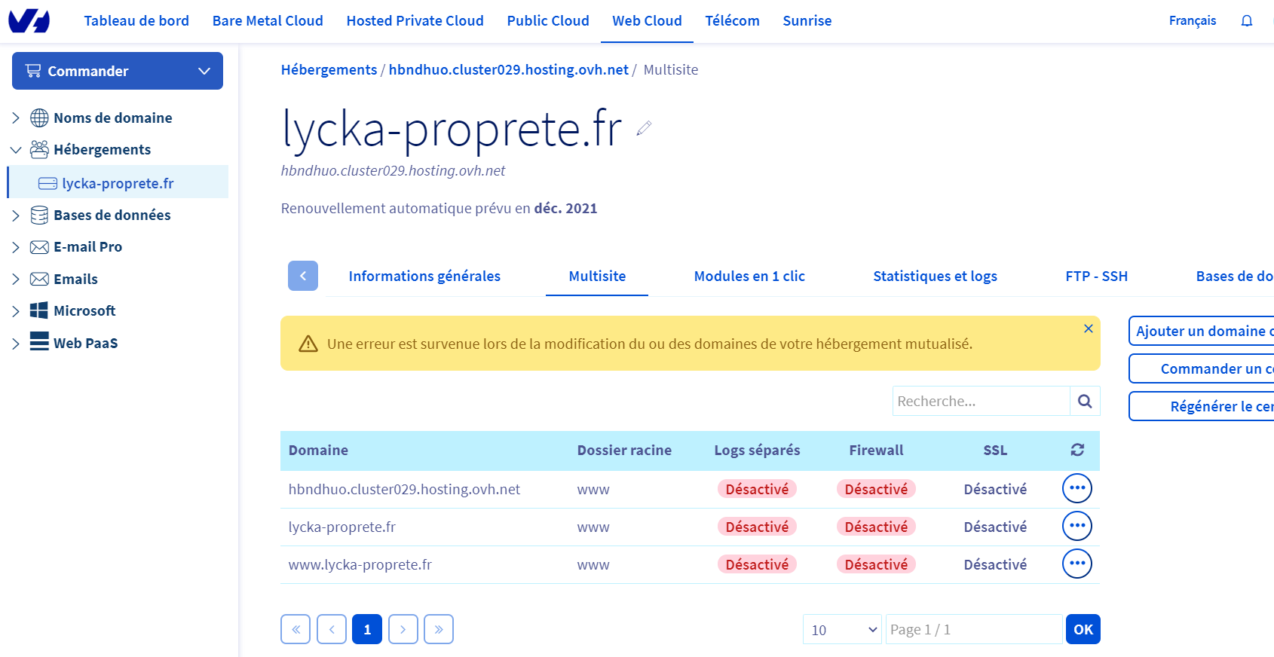The height and width of the screenshot is (657, 1274).
Task: Click the OK pagination button
Action: point(1083,630)
